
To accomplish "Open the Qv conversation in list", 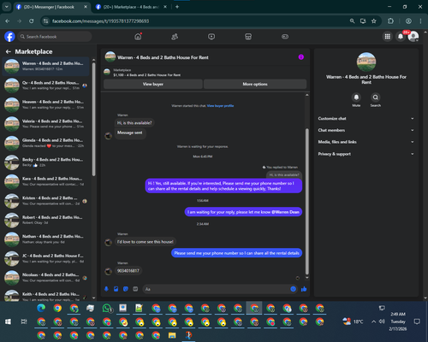I will [45, 85].
